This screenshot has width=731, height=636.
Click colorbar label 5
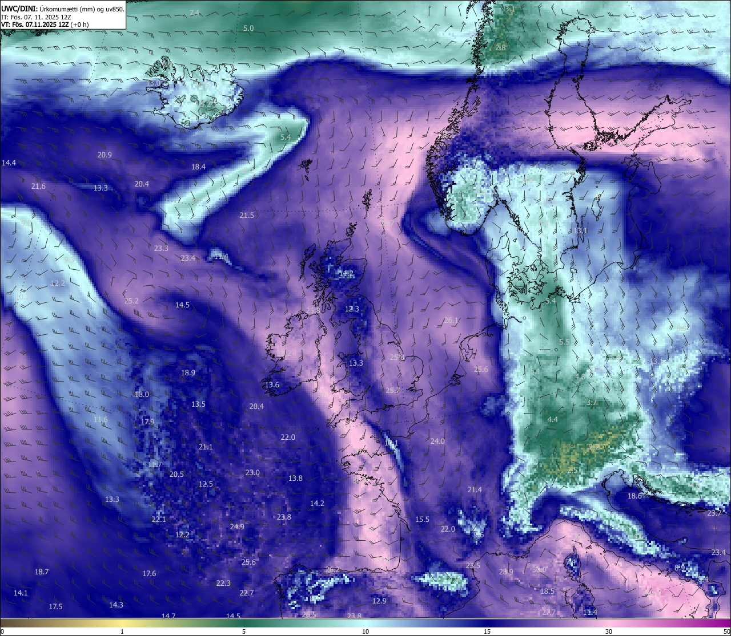[244, 631]
